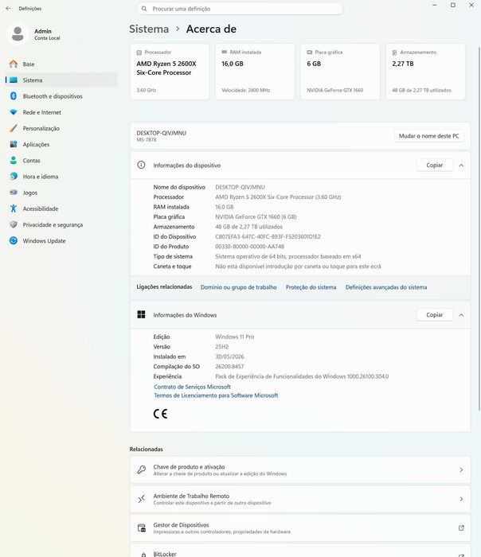This screenshot has width=481, height=557.
Task: Go to Bluetooth e dispositivos
Action: pos(61,96)
